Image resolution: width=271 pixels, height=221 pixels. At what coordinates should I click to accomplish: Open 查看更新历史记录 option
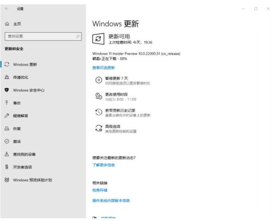tap(120, 110)
